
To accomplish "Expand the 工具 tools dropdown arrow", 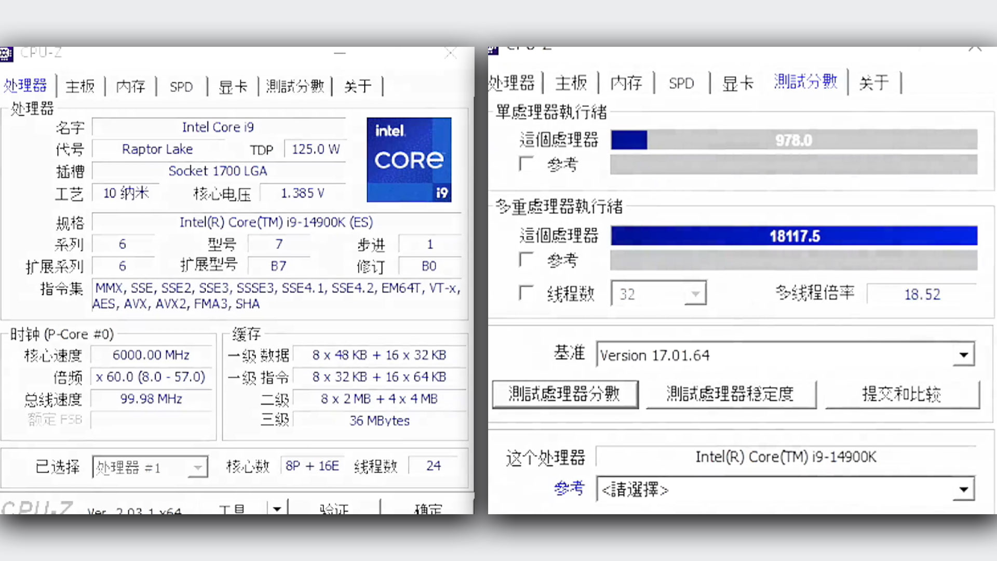I will (277, 508).
